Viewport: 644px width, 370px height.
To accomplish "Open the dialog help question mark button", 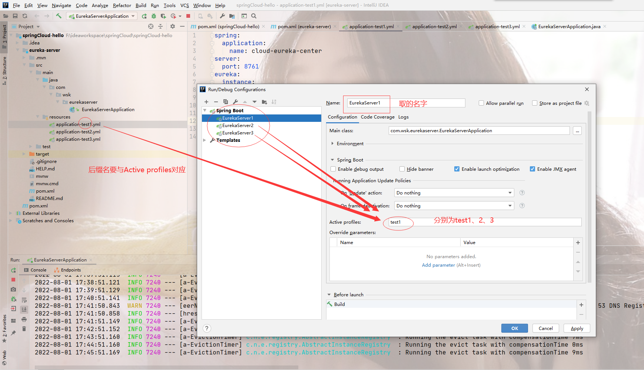I will coord(207,328).
